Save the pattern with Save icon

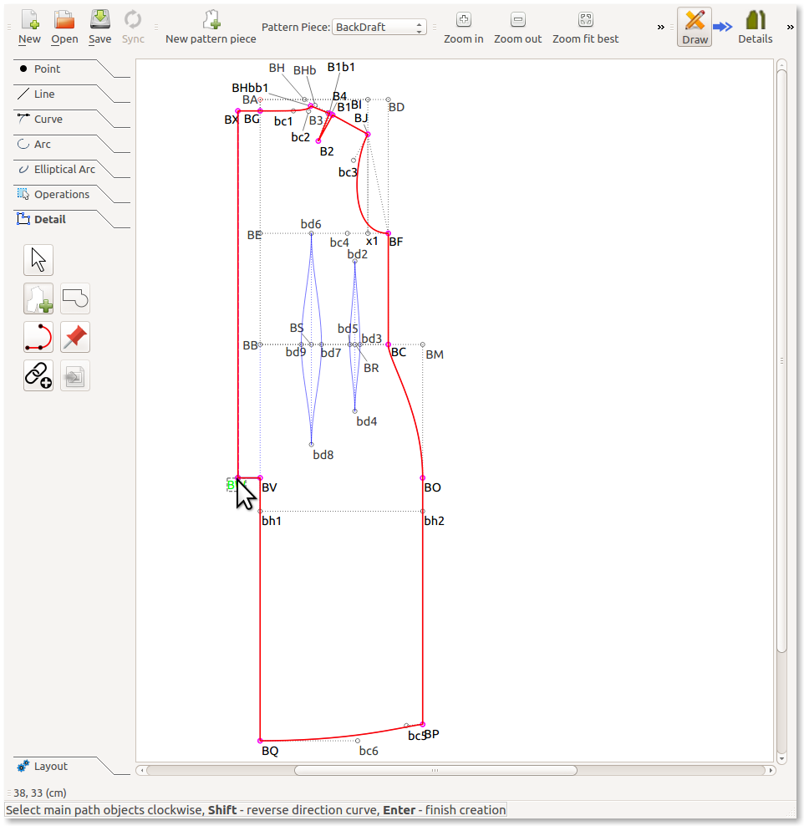(99, 20)
